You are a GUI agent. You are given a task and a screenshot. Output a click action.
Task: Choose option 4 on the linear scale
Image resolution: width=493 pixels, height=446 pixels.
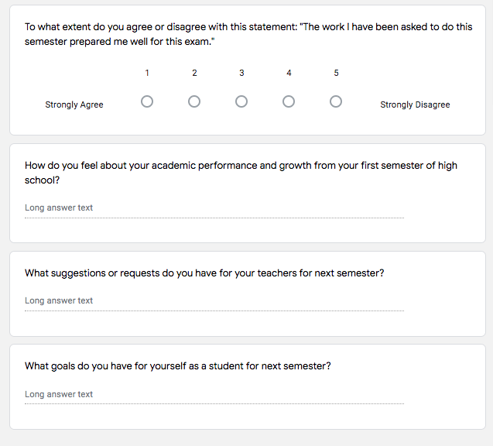point(289,101)
